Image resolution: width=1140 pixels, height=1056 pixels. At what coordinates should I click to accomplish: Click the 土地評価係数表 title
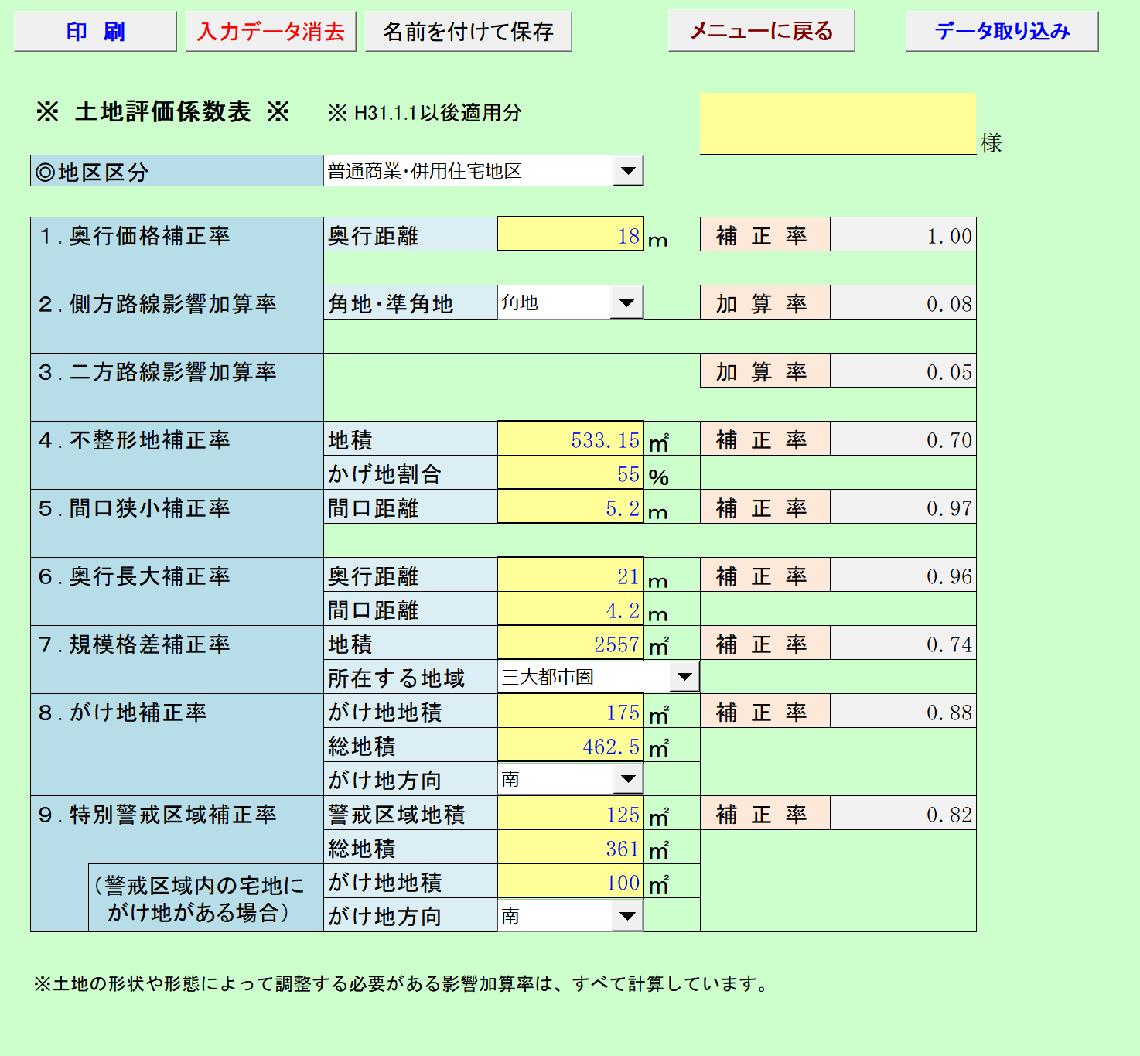(x=162, y=111)
